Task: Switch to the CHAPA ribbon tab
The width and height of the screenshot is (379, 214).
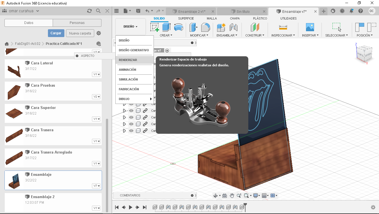Action: (x=235, y=18)
